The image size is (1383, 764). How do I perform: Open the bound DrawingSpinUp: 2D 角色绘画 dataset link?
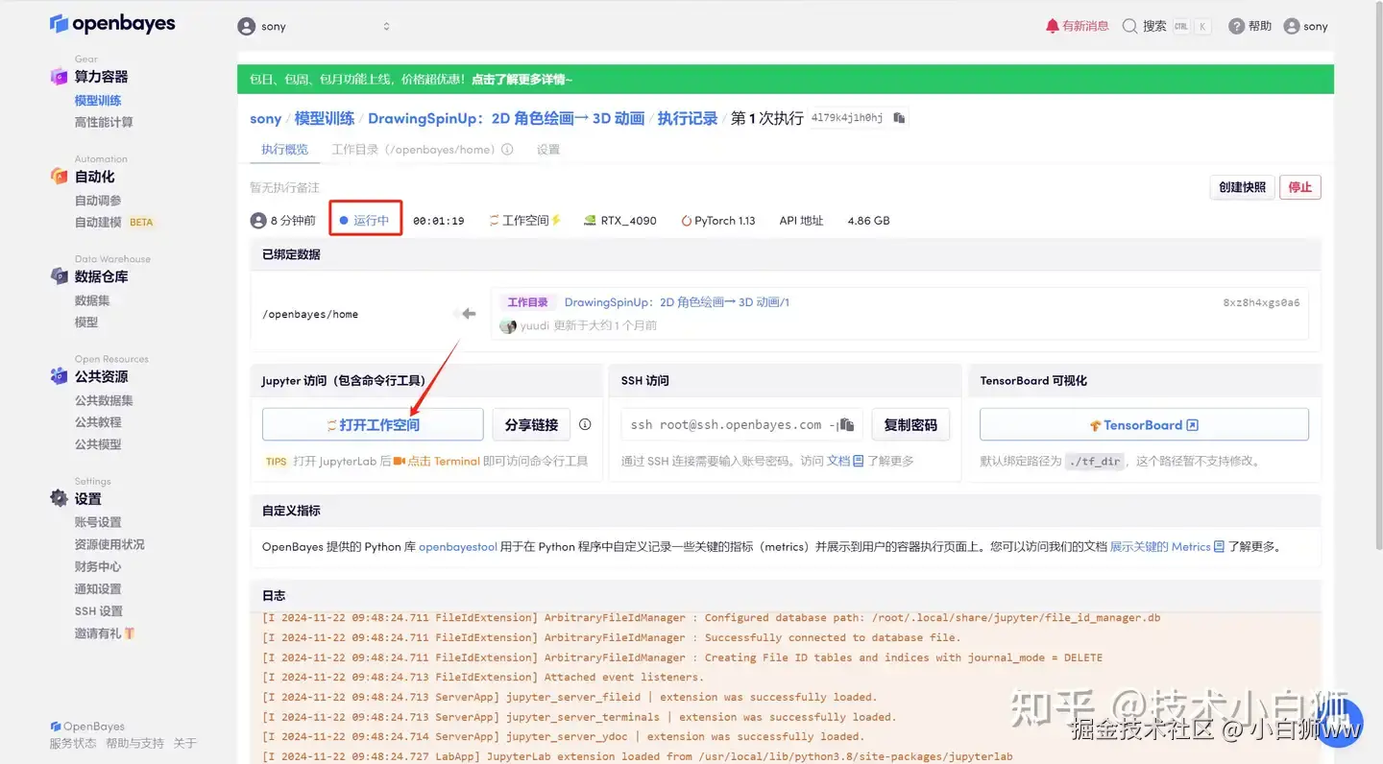pos(677,302)
